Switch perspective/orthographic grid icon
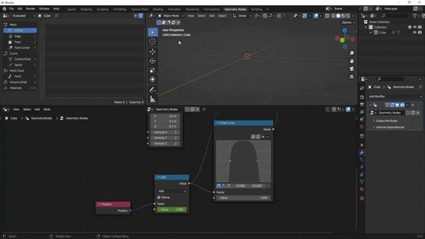Screen dimensions: 425x239 (x=351, y=77)
